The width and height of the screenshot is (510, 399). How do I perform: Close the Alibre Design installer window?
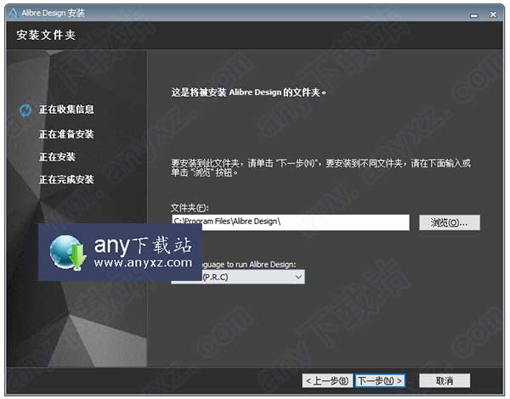click(493, 14)
